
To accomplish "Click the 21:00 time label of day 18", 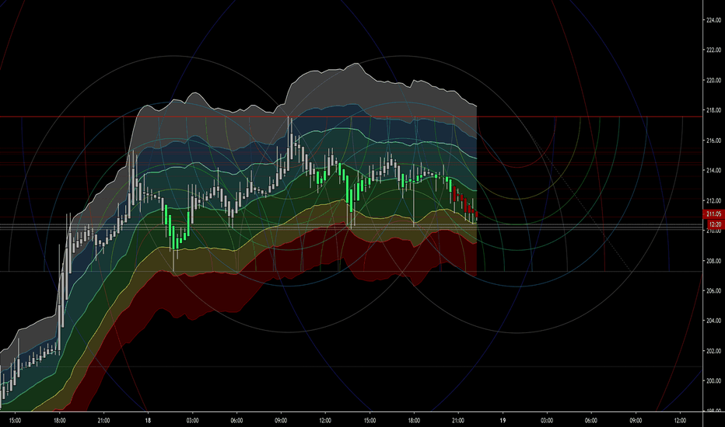I will click(458, 421).
